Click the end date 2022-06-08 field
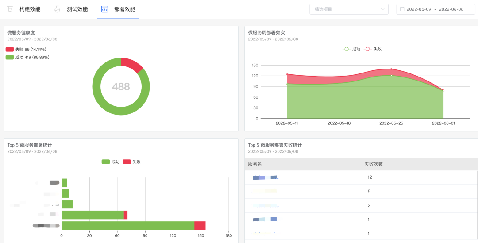 click(451, 9)
